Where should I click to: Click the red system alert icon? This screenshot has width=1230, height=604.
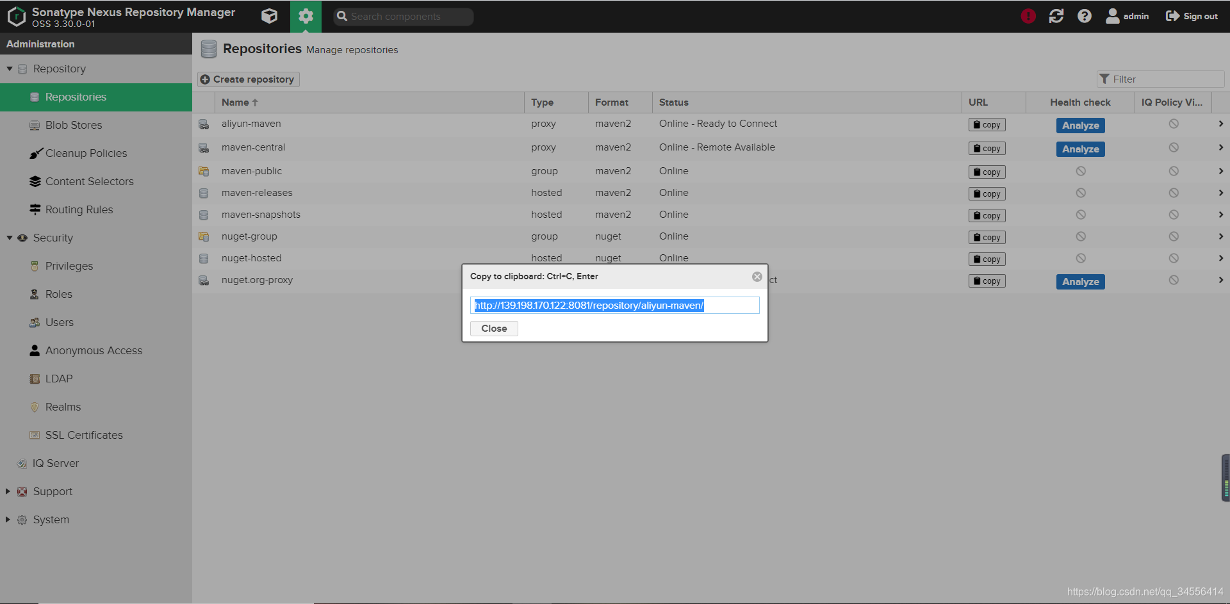1028,16
